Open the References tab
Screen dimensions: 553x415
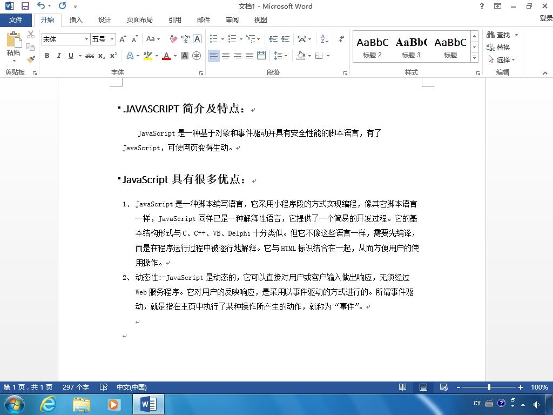(x=174, y=20)
